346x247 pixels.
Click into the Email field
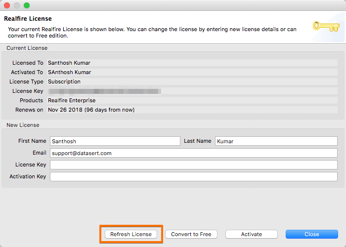tap(194, 153)
